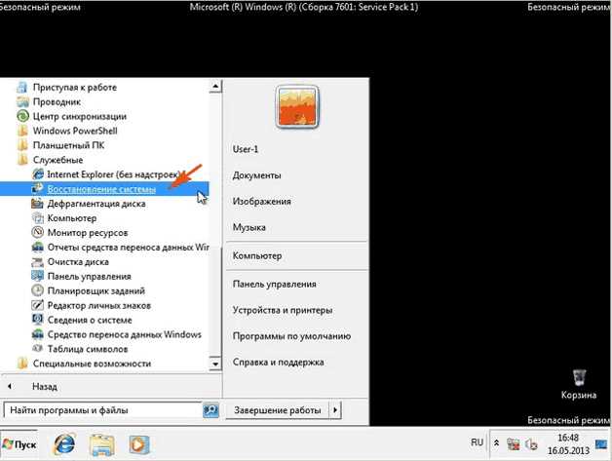Click the RU language indicator

click(477, 442)
